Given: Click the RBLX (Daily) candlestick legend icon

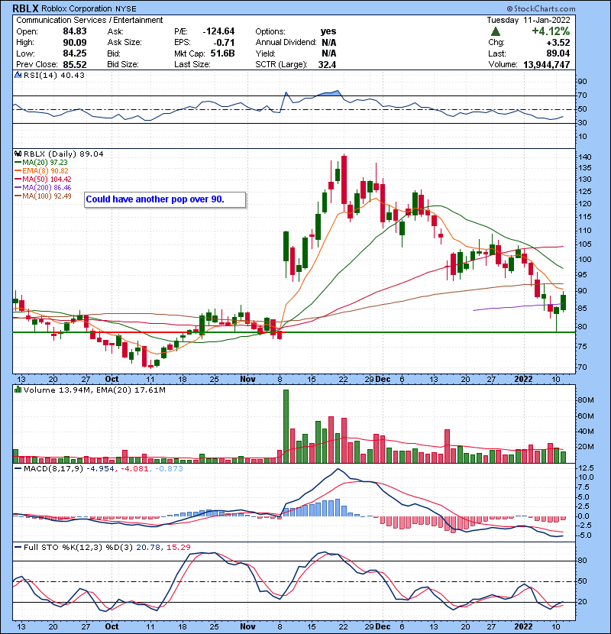Looking at the screenshot, I should click(19, 154).
